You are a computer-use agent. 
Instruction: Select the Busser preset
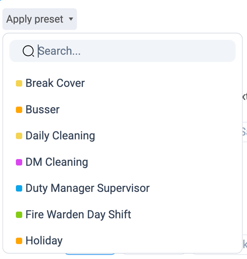(x=42, y=109)
